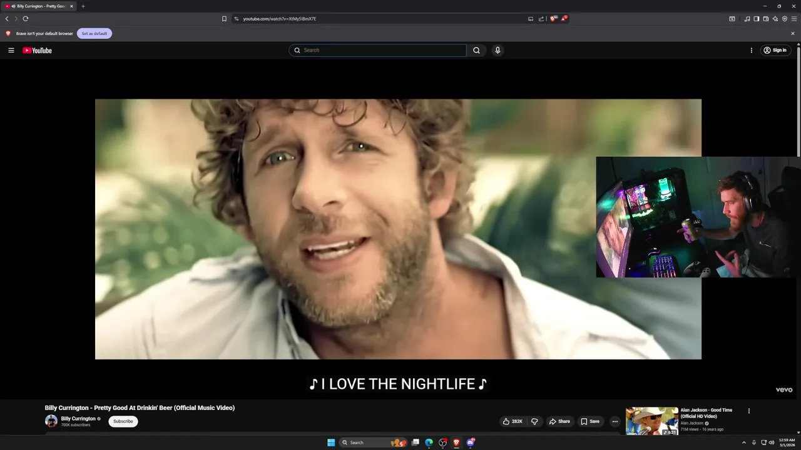The image size is (801, 450).
Task: Open OBS Studio from the taskbar
Action: (442, 442)
